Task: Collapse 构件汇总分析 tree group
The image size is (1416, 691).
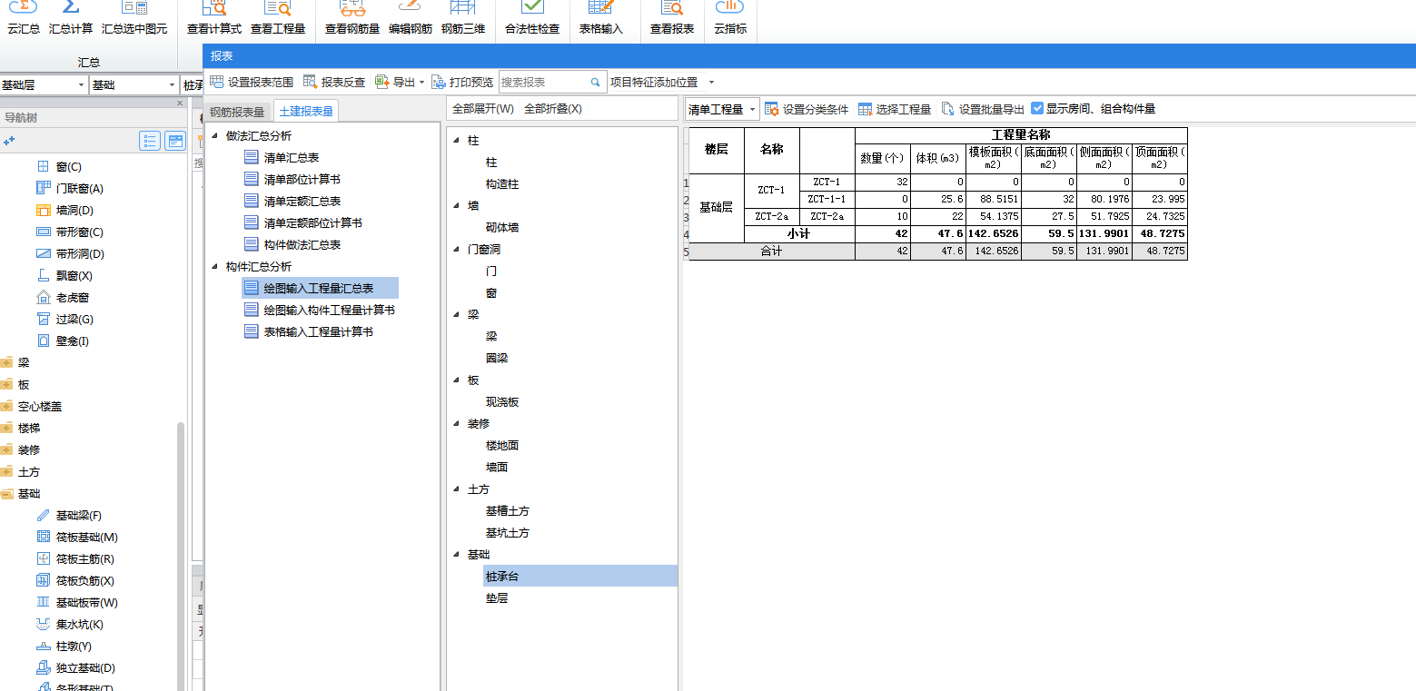Action: pyautogui.click(x=215, y=267)
